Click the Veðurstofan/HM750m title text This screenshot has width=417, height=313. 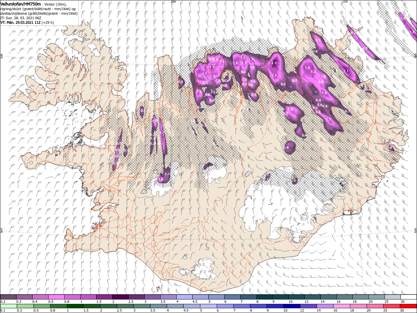click(21, 4)
